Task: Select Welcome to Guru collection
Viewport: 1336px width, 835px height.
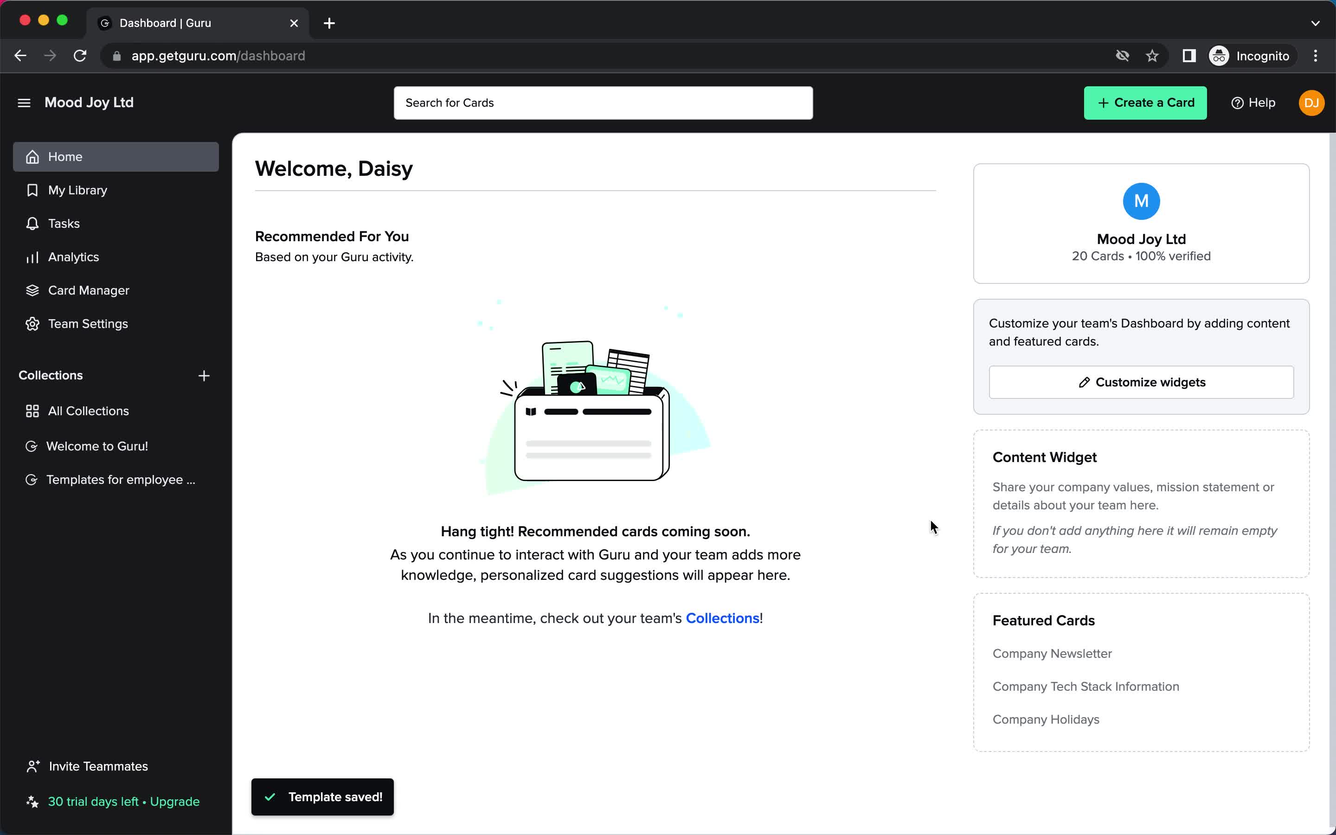Action: (97, 445)
